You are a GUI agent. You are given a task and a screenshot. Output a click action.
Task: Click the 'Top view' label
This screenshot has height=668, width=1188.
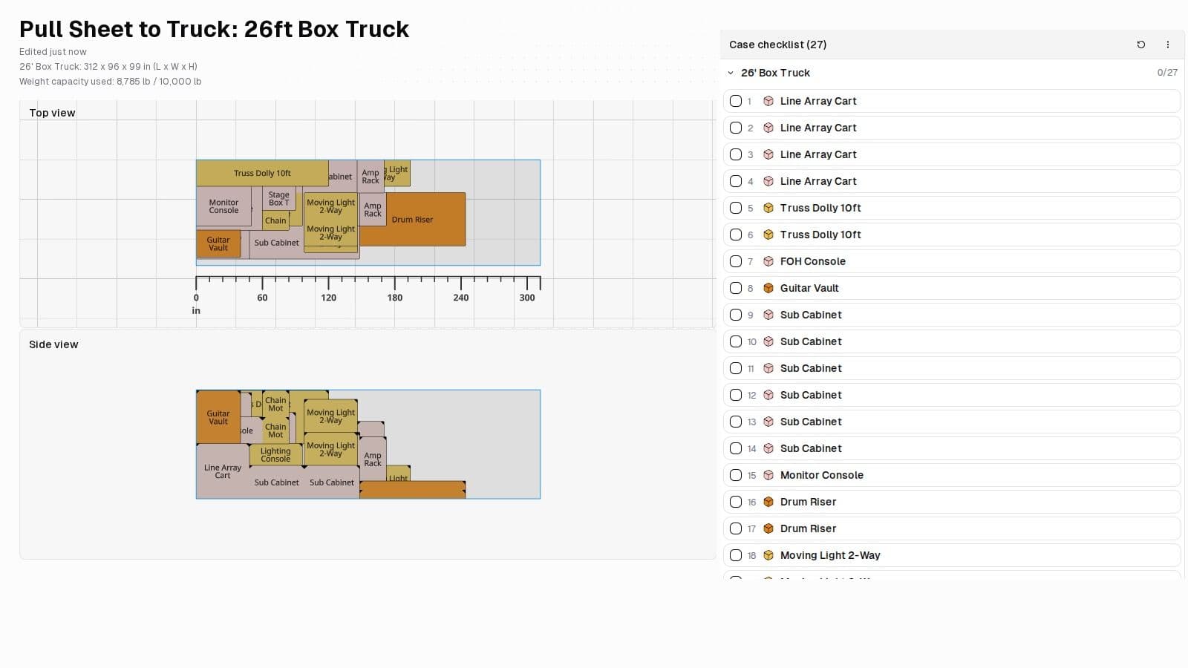click(x=52, y=113)
